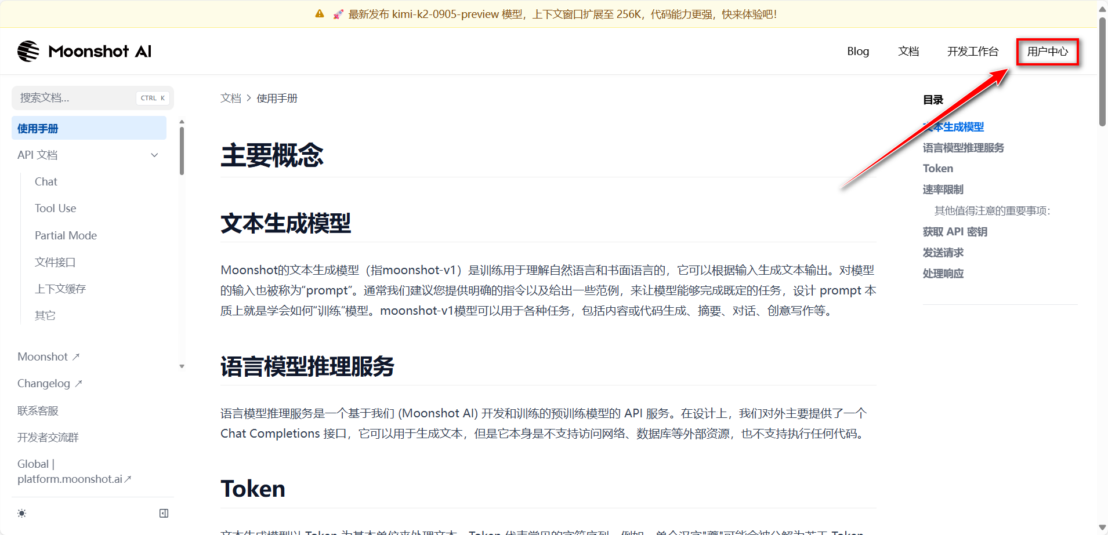Viewport: 1108px width, 535px height.
Task: Collapse the sidebar with panel icon
Action: [x=164, y=513]
